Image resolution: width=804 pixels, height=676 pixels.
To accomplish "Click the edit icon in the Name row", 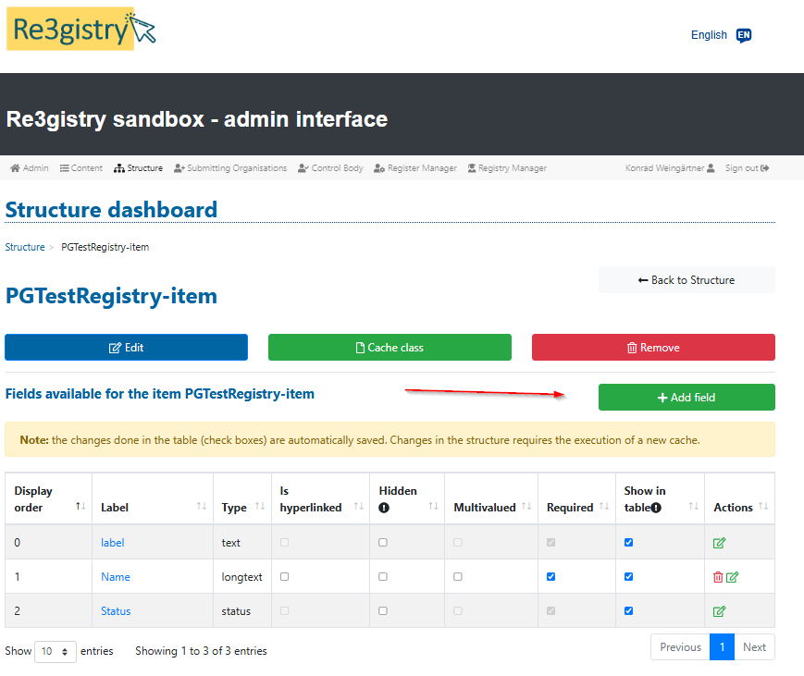I will [733, 577].
